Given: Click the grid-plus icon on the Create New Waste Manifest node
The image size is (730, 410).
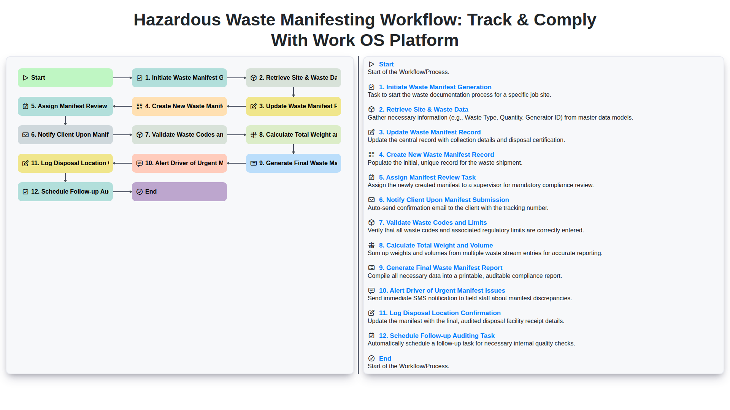Looking at the screenshot, I should point(140,106).
